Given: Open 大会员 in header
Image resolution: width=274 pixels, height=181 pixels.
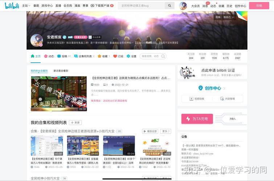Looking at the screenshot, I should [195, 6].
